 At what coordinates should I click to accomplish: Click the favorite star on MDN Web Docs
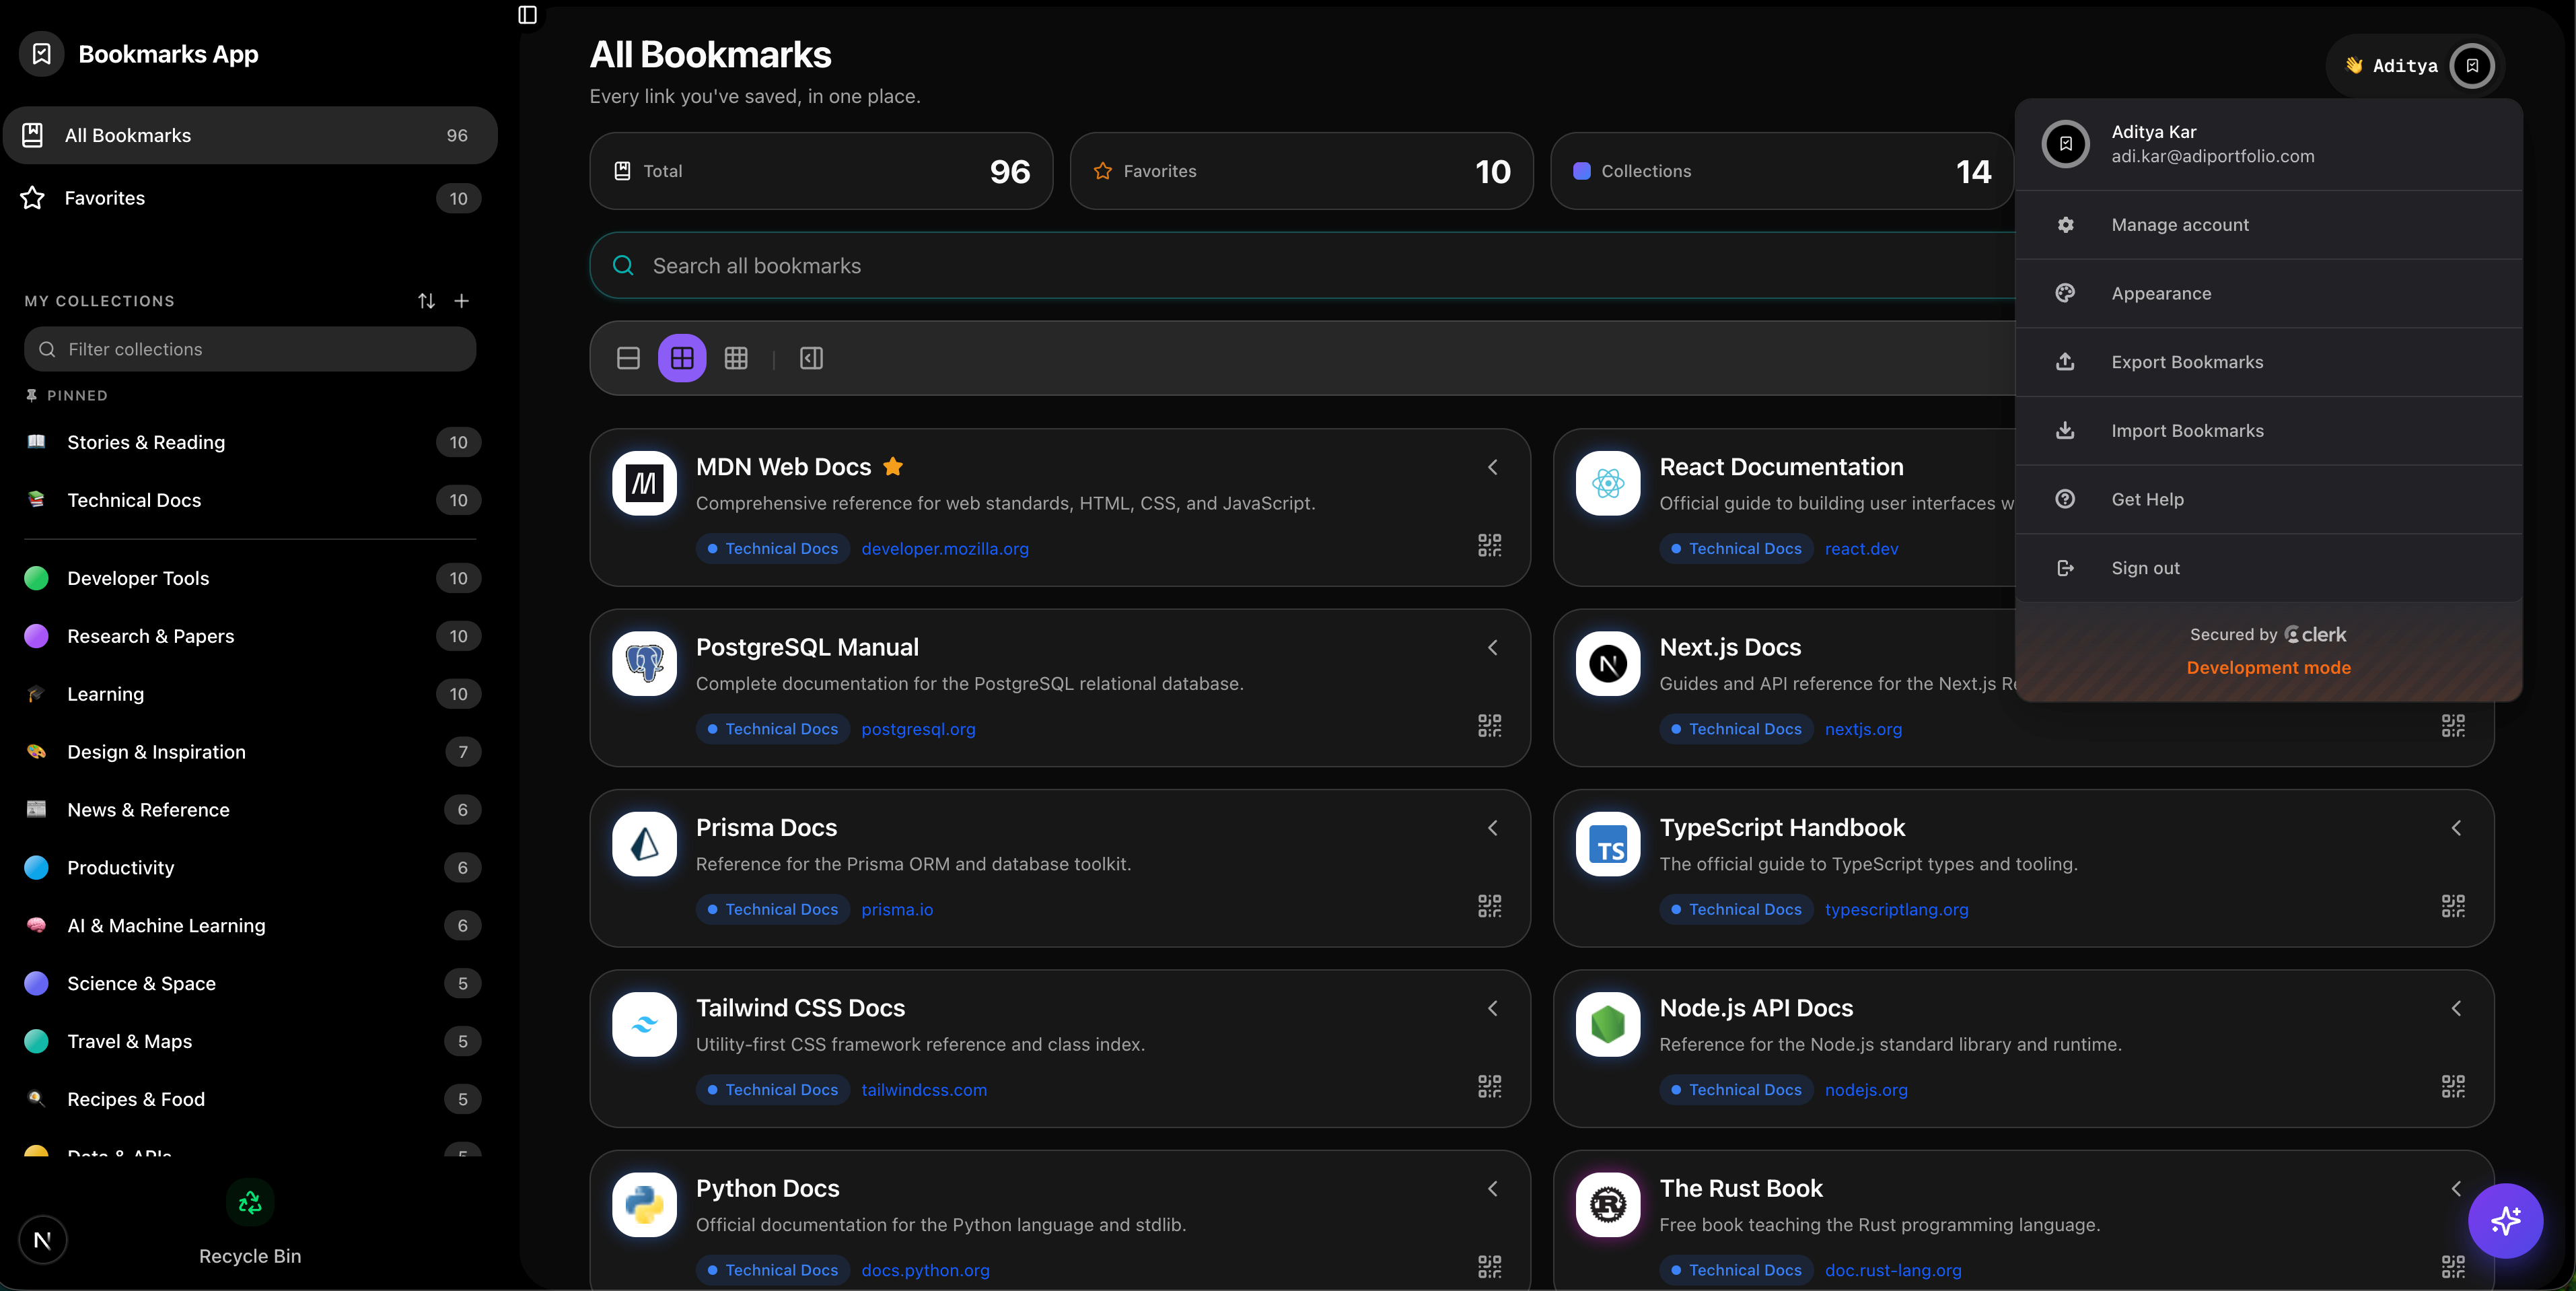pos(893,467)
